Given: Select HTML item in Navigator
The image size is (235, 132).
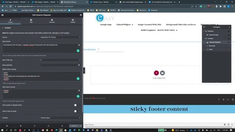Looking at the screenshot, I should click(210, 49).
